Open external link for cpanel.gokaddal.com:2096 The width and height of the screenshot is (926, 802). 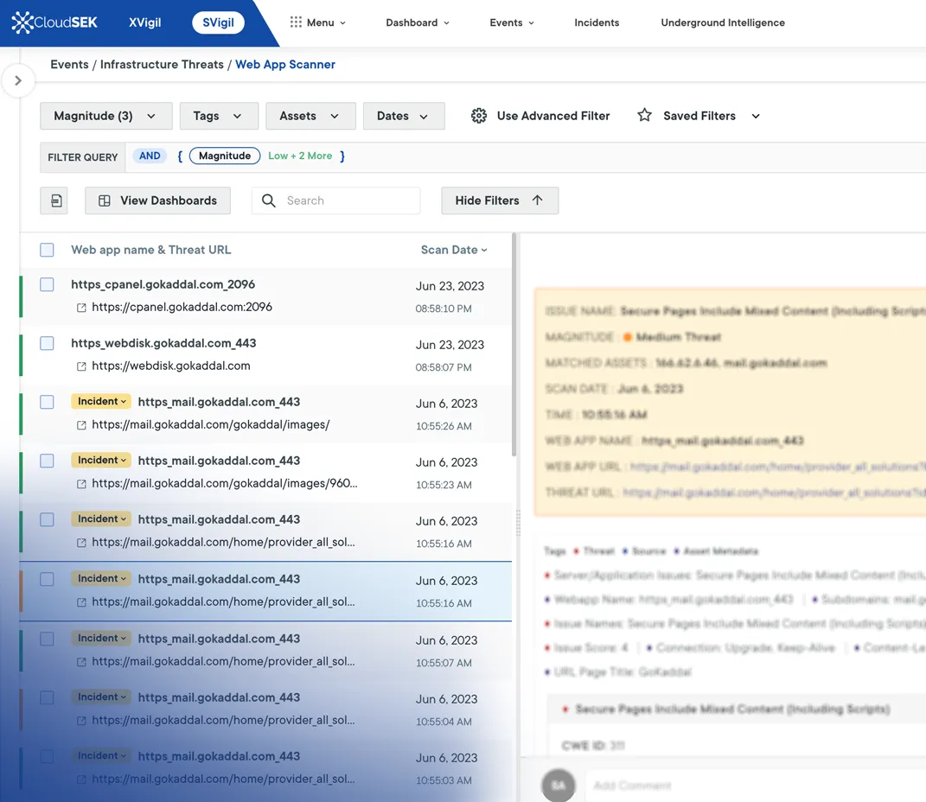pos(81,307)
